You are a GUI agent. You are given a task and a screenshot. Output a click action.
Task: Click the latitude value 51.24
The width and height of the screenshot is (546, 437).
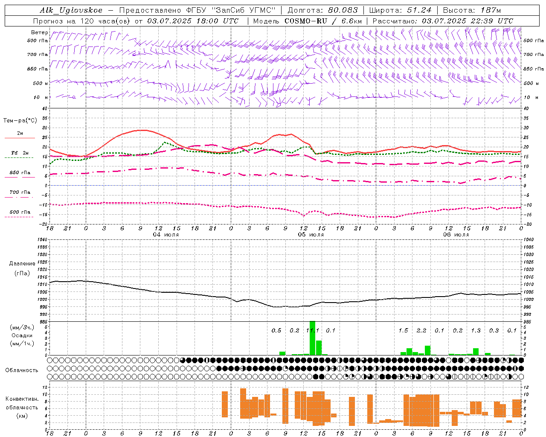point(419,10)
